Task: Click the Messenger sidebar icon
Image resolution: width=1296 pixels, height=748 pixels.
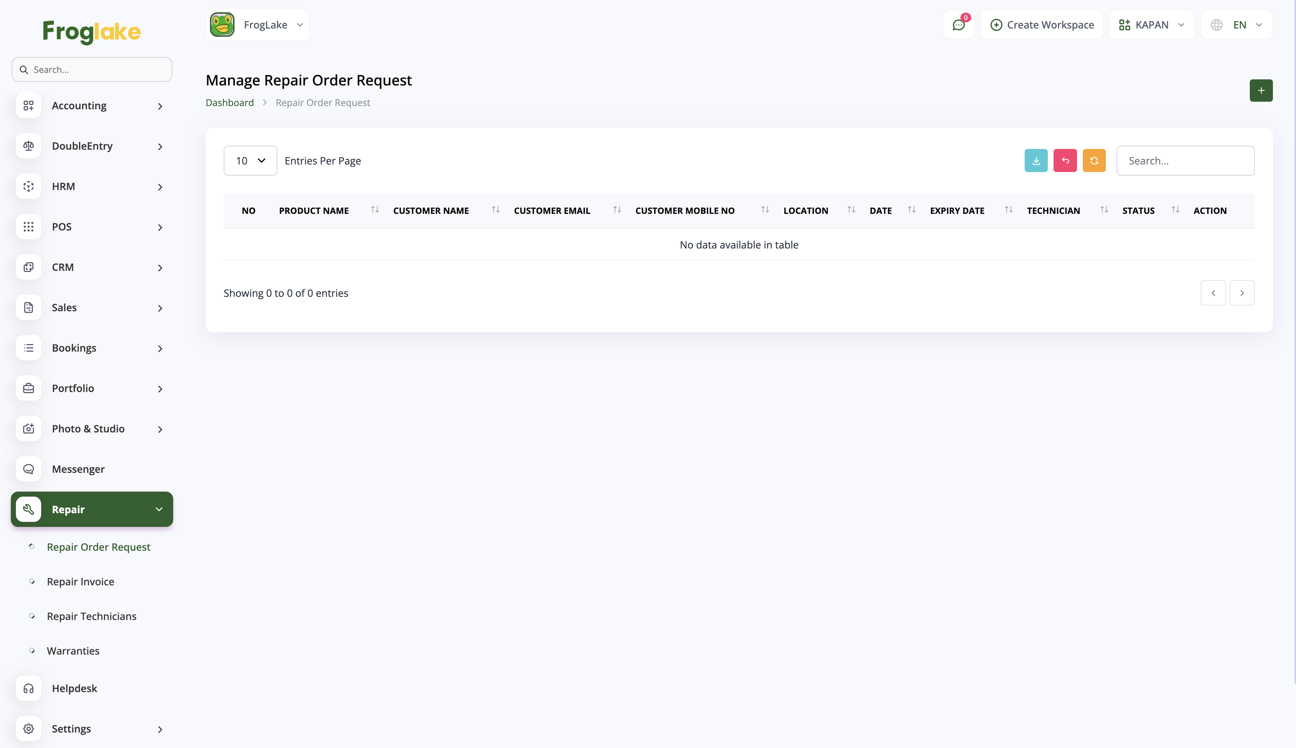Action: coord(29,469)
